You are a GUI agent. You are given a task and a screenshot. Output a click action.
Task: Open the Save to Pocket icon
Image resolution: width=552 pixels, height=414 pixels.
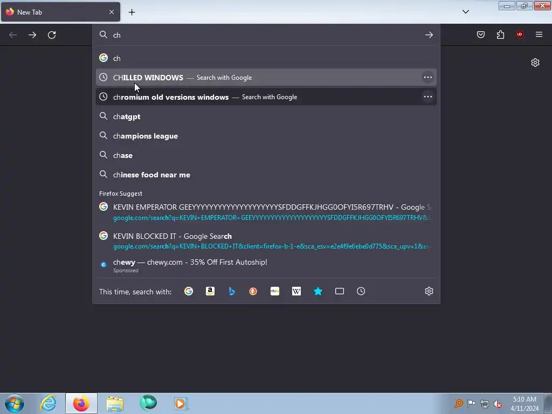[481, 34]
